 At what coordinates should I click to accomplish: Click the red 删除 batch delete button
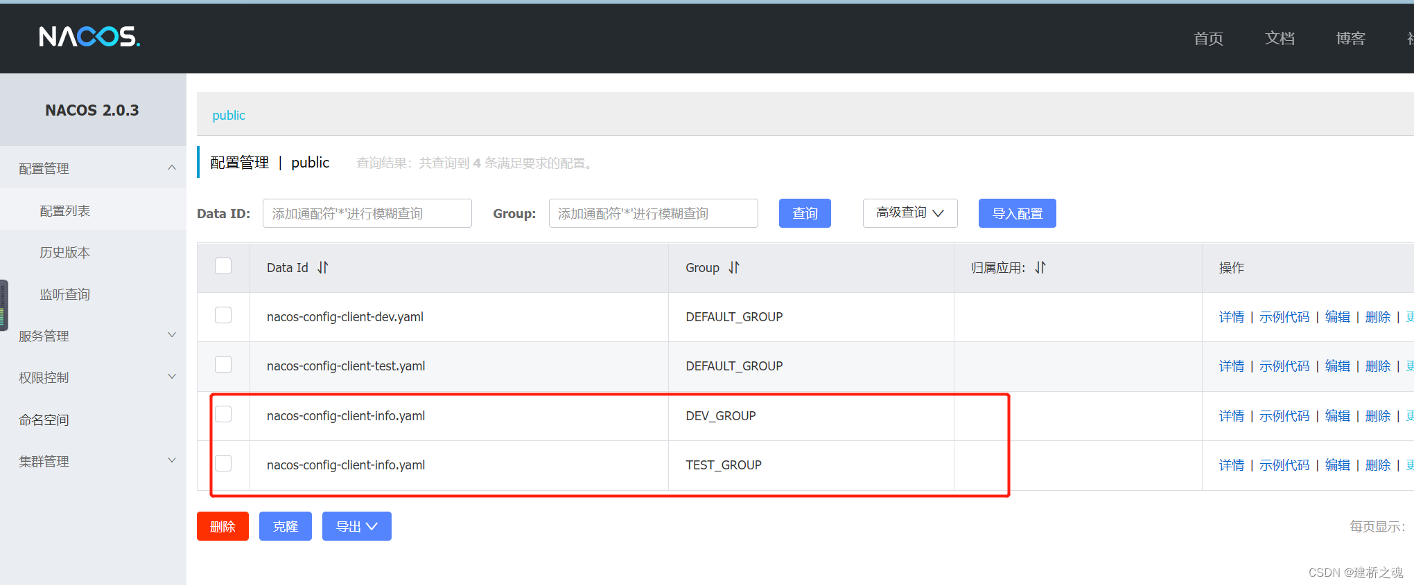[222, 526]
